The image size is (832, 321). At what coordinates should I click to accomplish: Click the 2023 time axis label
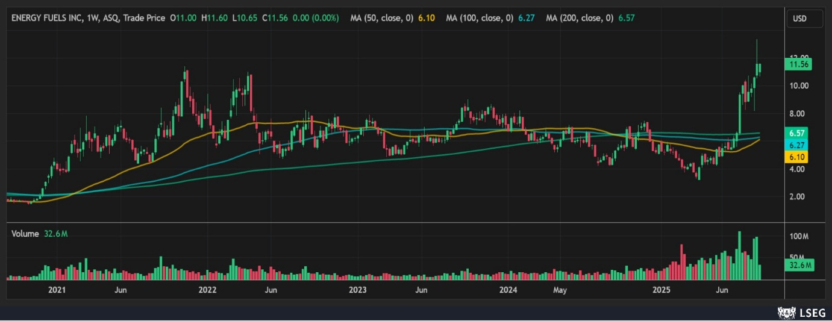pos(357,290)
